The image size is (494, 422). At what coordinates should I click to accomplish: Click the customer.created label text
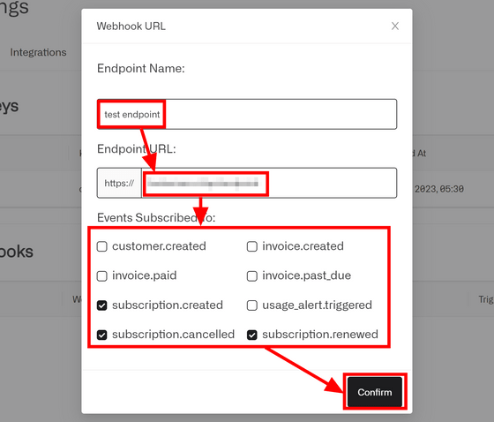[x=159, y=246]
